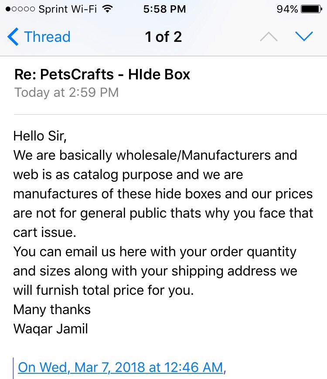Return to the Thread list via label
Image resolution: width=327 pixels, height=379 pixels.
pos(47,37)
